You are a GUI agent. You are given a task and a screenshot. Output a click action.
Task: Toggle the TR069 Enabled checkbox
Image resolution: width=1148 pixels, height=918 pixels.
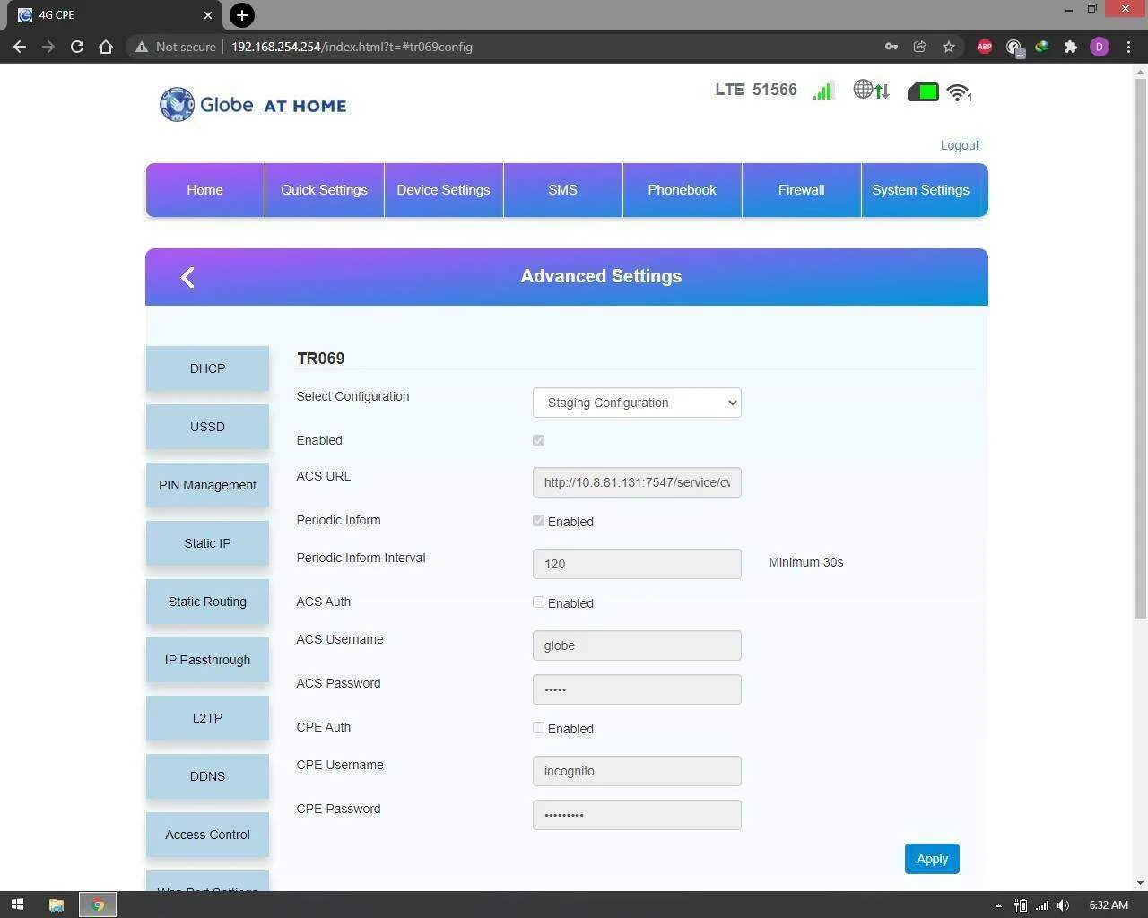(538, 440)
